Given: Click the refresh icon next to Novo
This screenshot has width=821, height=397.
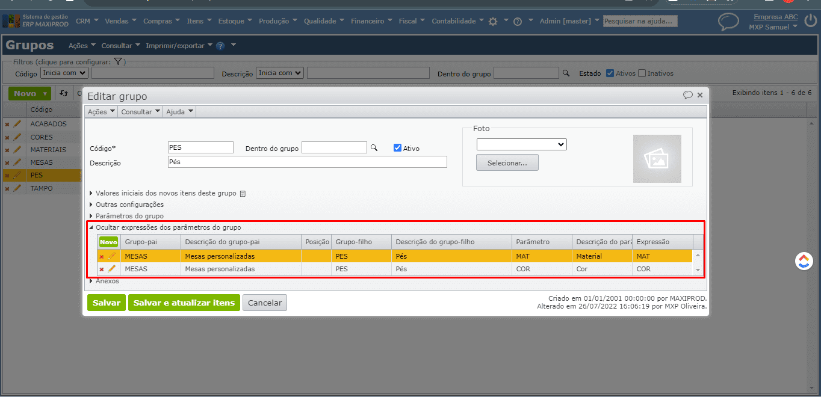Looking at the screenshot, I should click(63, 94).
